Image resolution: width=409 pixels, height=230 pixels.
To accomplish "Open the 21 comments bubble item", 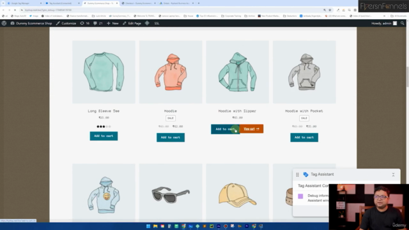I will point(98,23).
